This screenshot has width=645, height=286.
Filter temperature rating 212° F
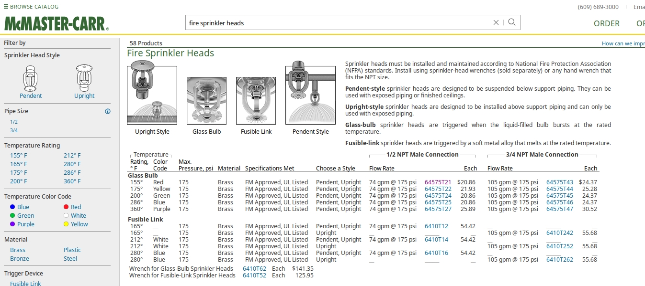[72, 155]
